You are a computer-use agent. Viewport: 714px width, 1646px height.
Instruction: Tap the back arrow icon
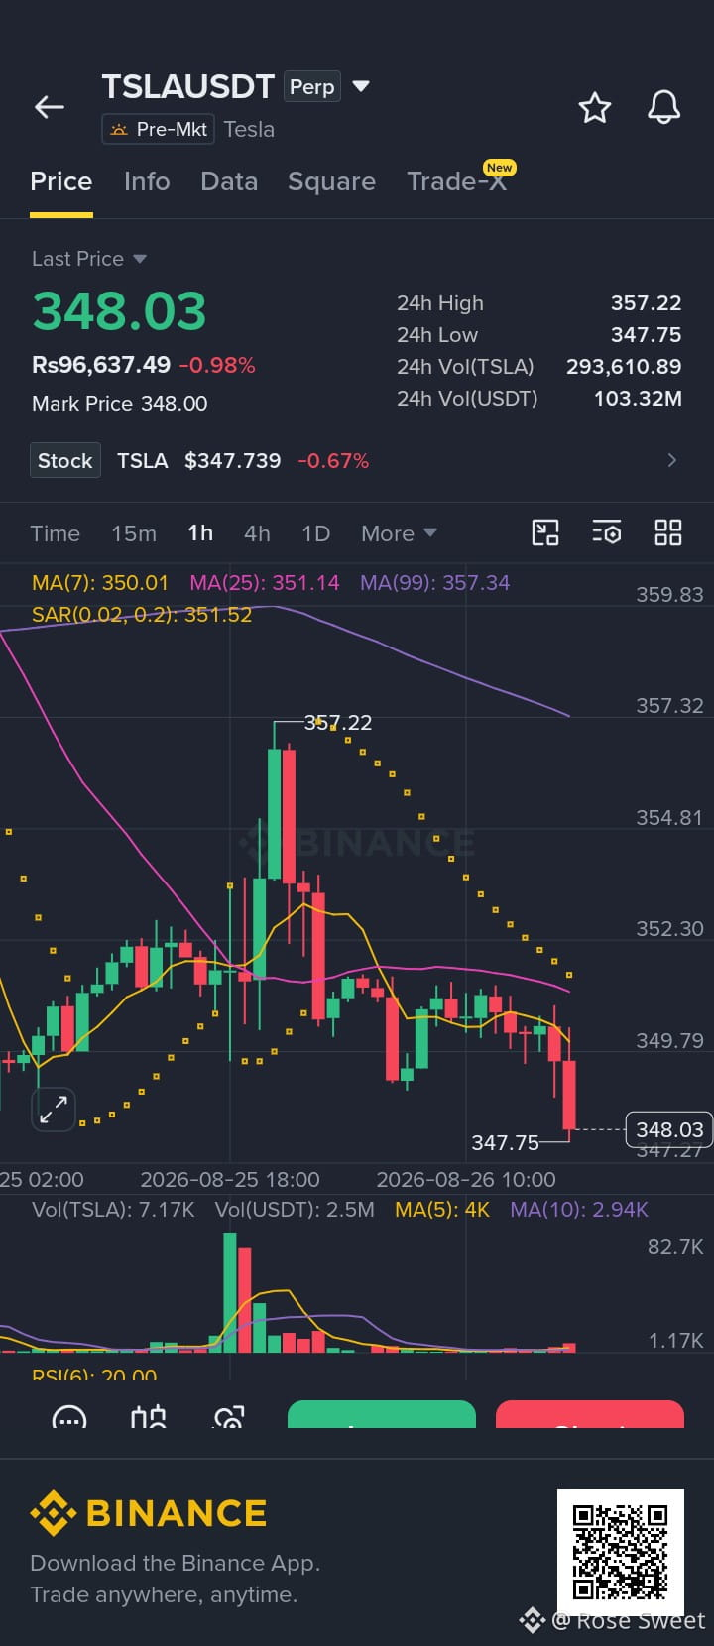click(x=50, y=107)
